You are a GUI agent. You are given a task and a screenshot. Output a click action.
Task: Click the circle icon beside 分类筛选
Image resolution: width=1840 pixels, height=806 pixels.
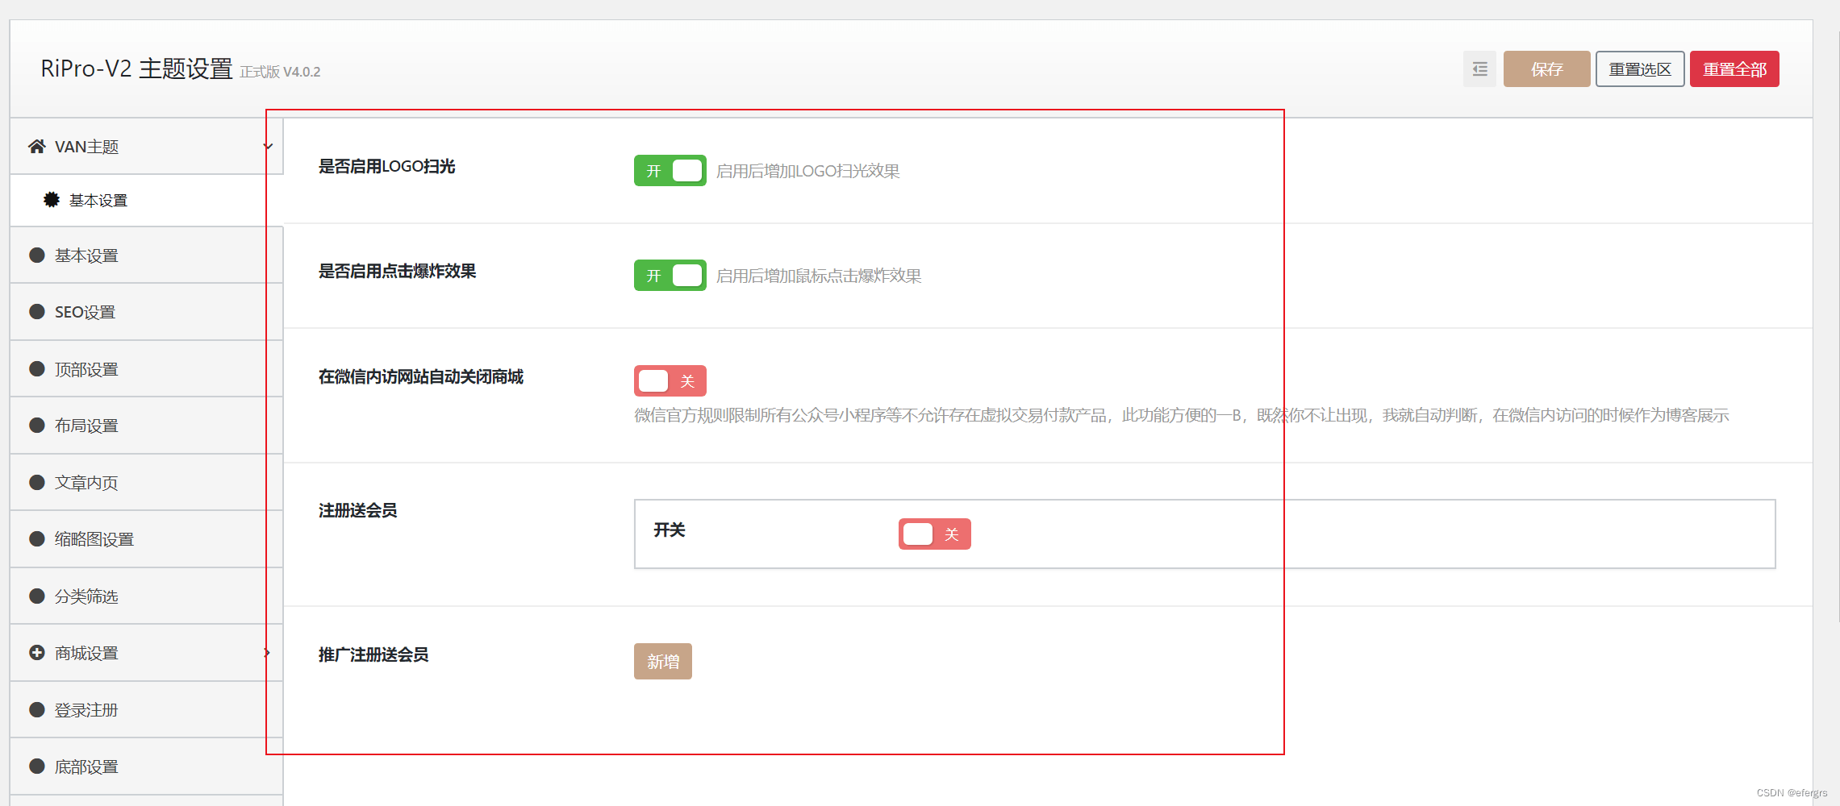(35, 596)
